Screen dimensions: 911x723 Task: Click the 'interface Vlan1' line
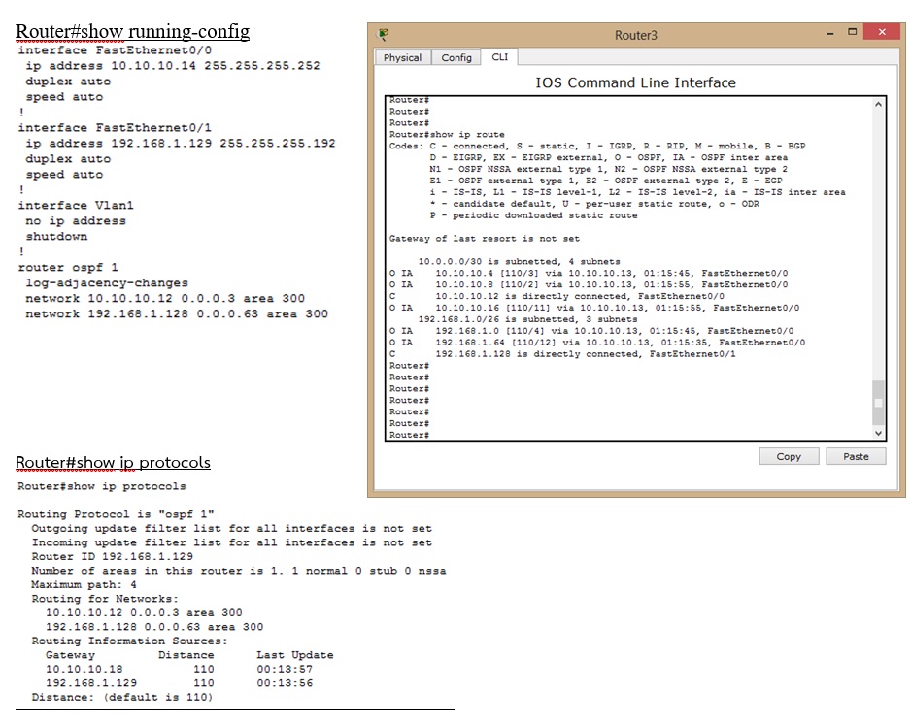[76, 206]
